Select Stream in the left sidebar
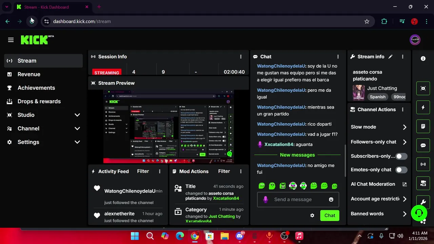This screenshot has height=244, width=434. coord(44,61)
